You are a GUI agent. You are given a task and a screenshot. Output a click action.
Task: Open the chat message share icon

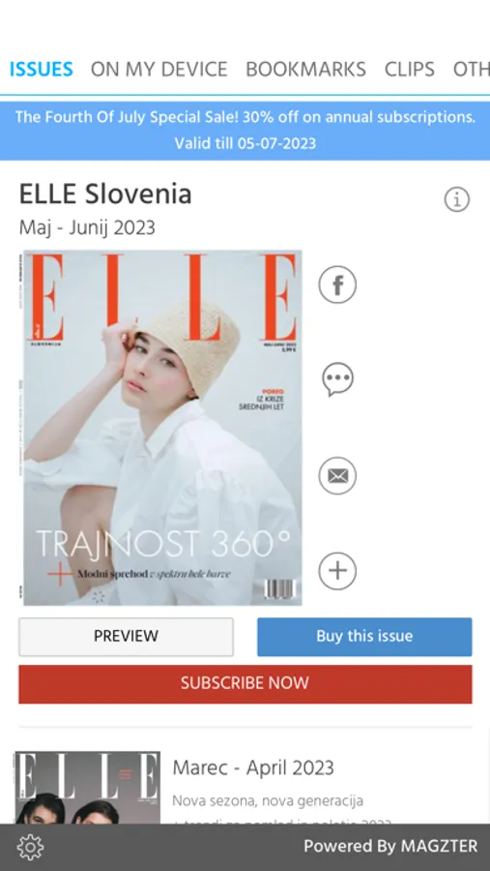point(337,380)
